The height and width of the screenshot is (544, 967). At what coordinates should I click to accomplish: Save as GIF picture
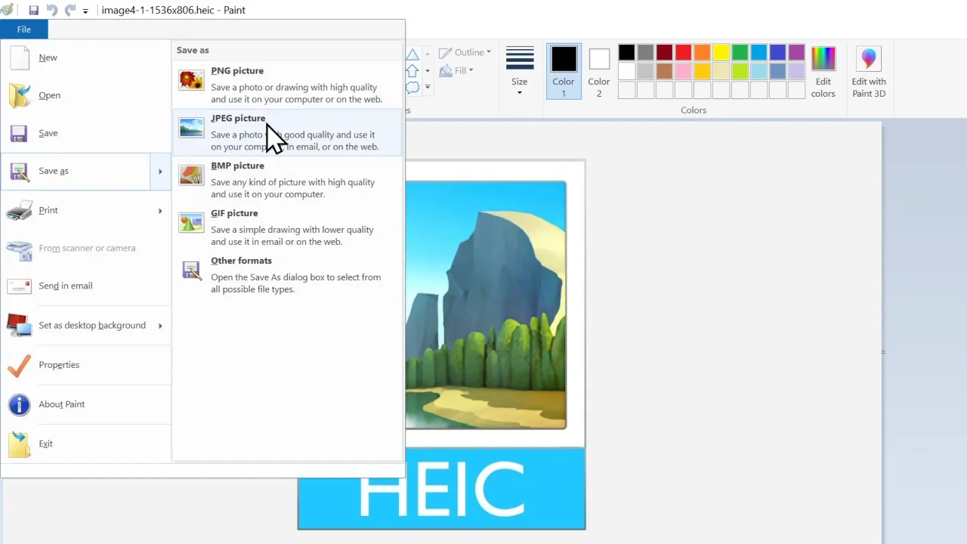click(287, 227)
